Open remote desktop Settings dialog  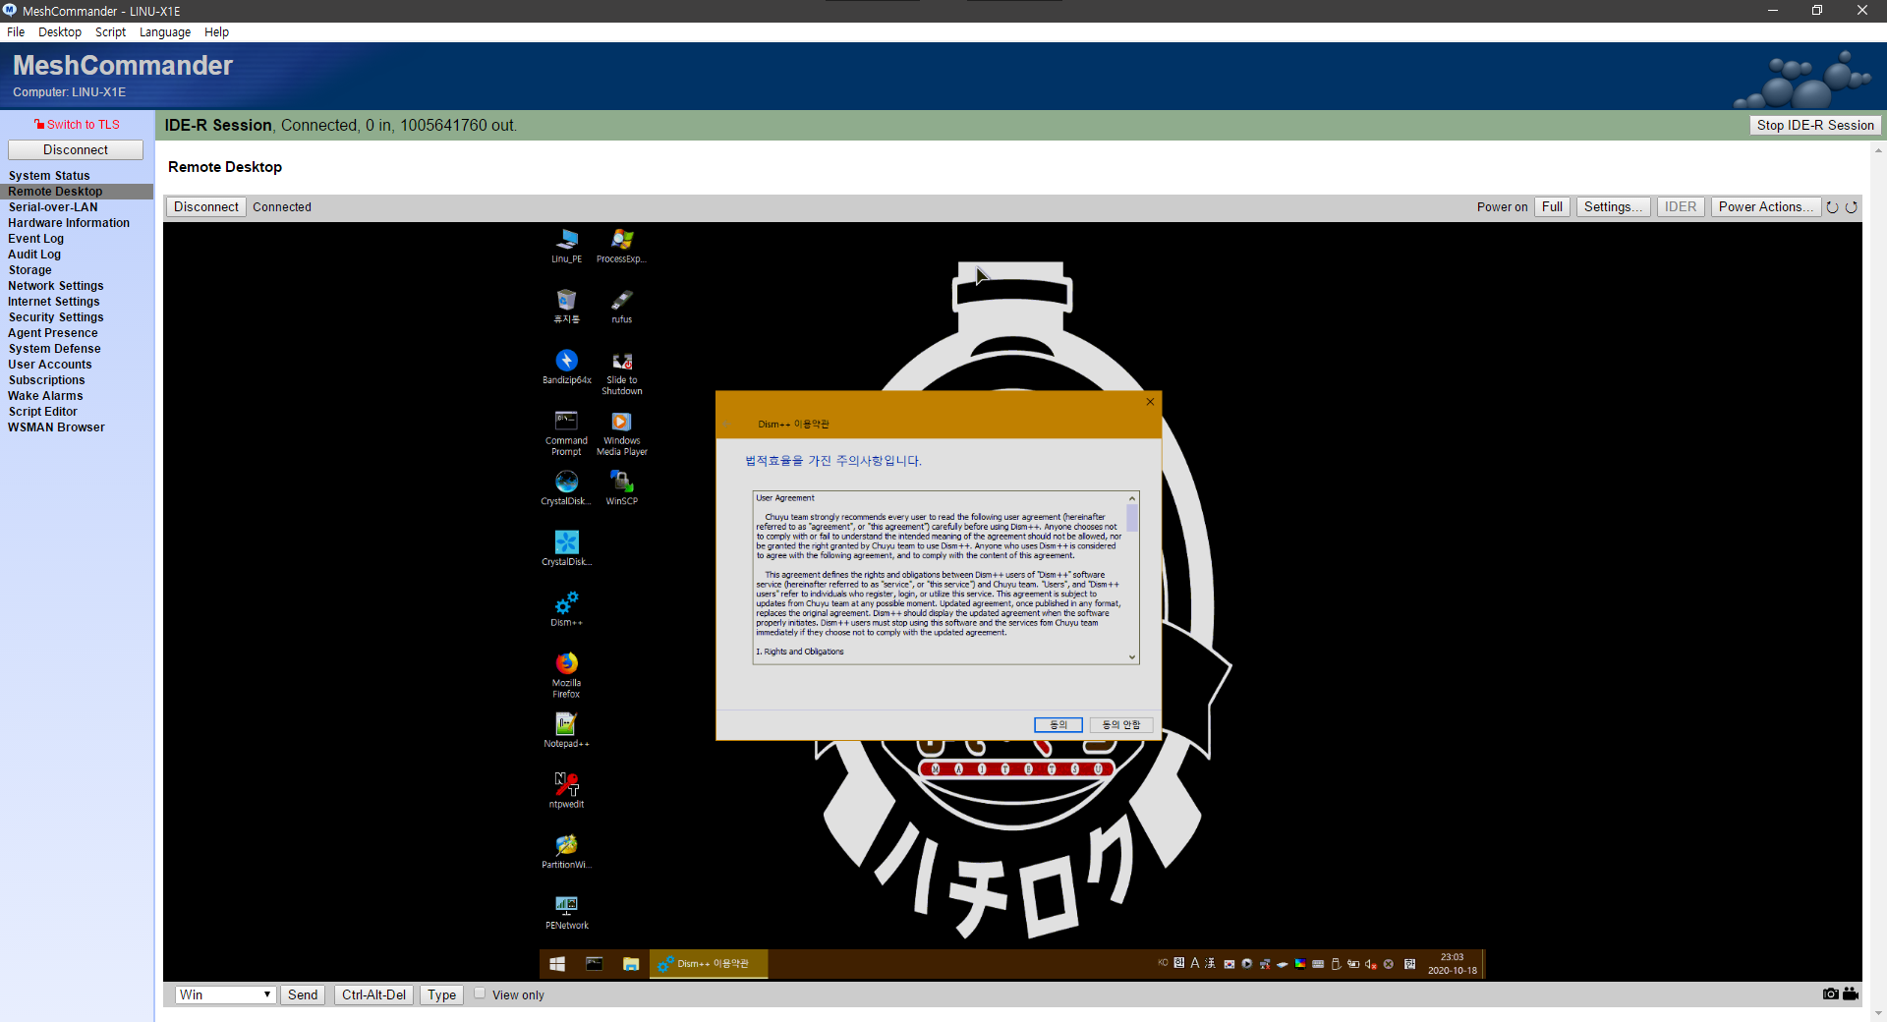[1613, 207]
